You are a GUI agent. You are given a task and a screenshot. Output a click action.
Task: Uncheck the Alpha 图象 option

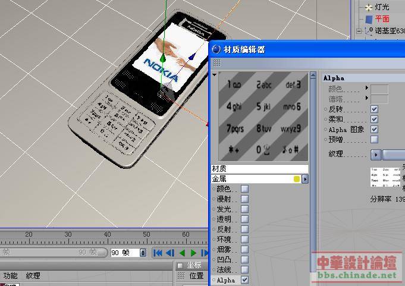coord(374,129)
